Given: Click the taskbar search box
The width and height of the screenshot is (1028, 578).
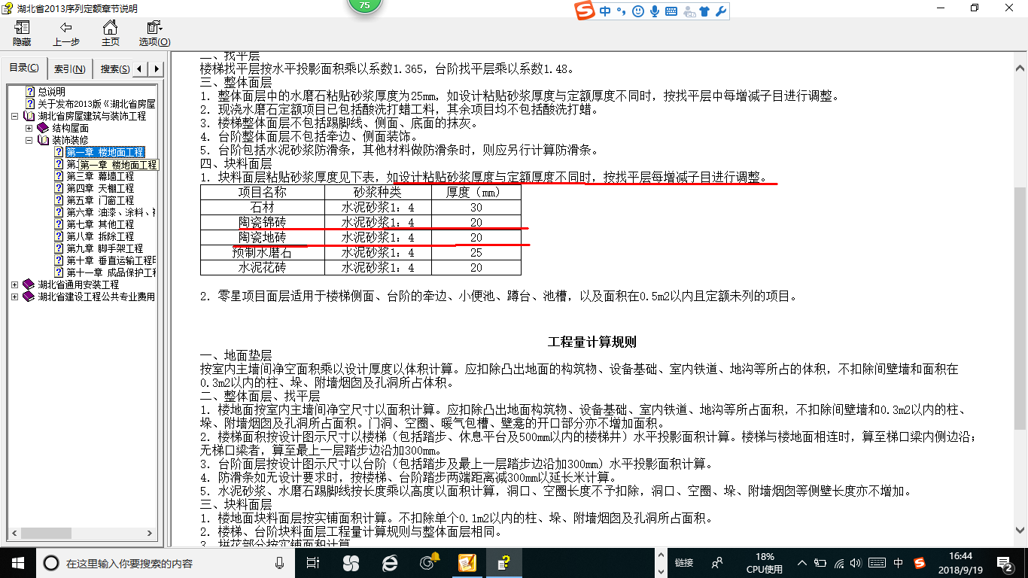Looking at the screenshot, I should [x=167, y=563].
